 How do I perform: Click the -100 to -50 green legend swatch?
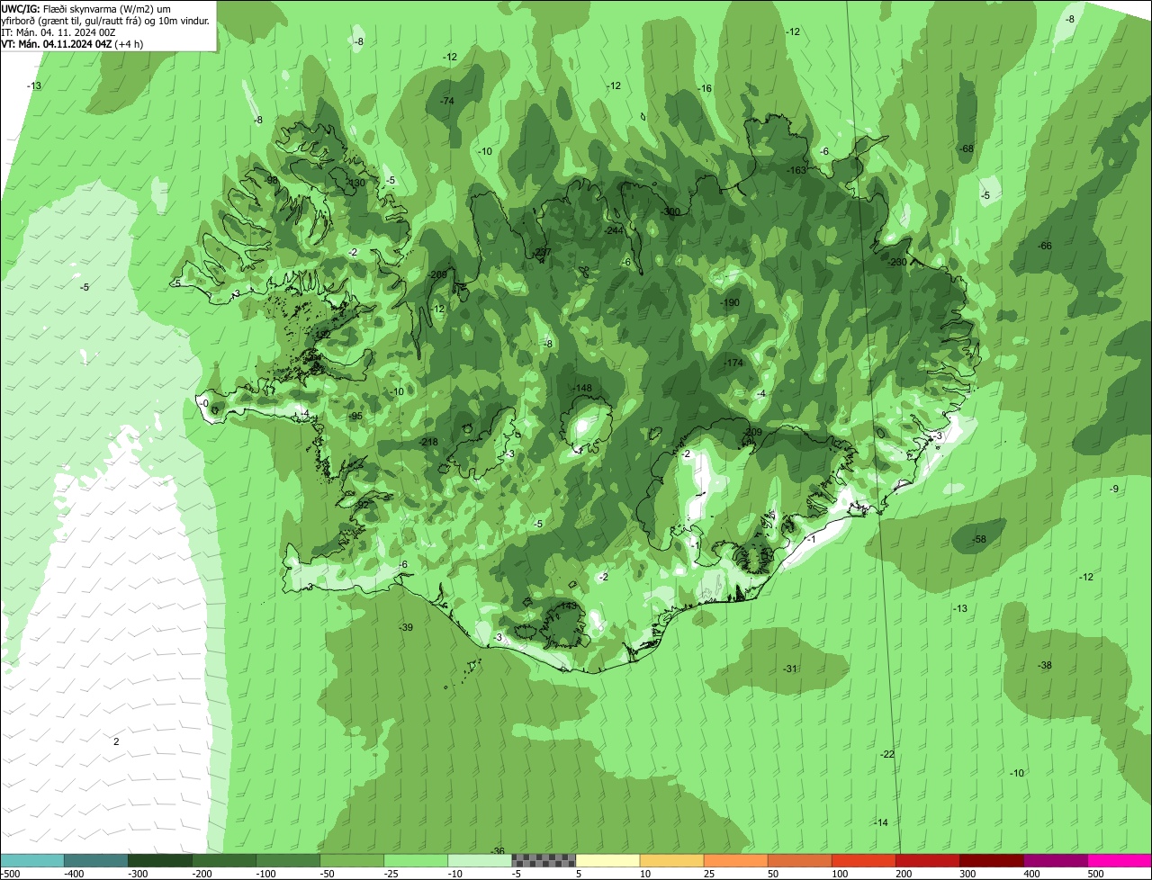point(288,860)
